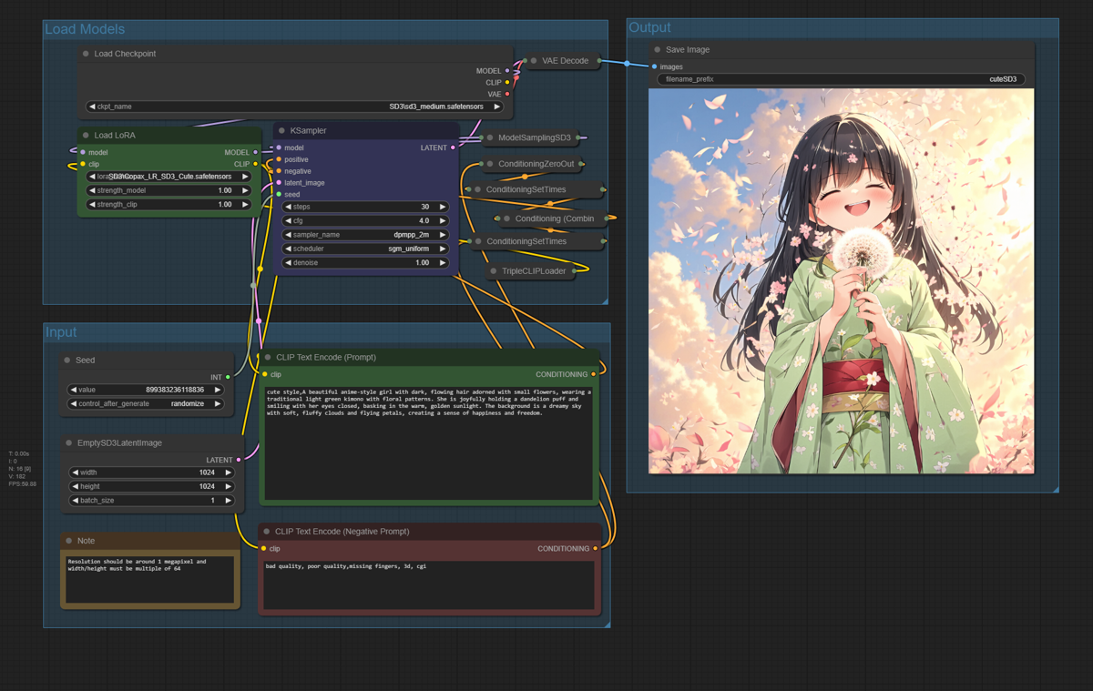Click the Load LoRA node's collapse dot
Image resolution: width=1093 pixels, height=691 pixels.
click(87, 136)
